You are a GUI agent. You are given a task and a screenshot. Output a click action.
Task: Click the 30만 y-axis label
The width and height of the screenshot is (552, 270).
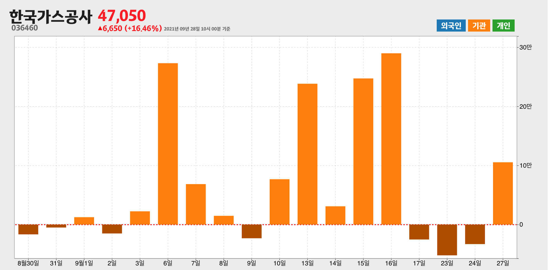tap(526, 47)
